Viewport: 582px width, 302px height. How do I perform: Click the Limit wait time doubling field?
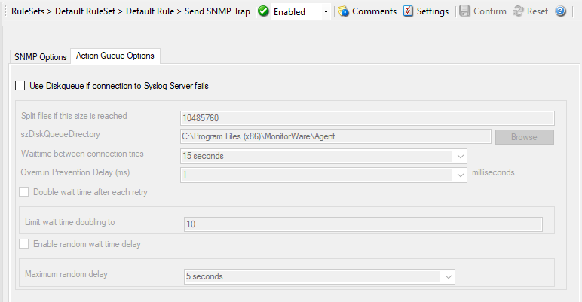click(x=363, y=224)
